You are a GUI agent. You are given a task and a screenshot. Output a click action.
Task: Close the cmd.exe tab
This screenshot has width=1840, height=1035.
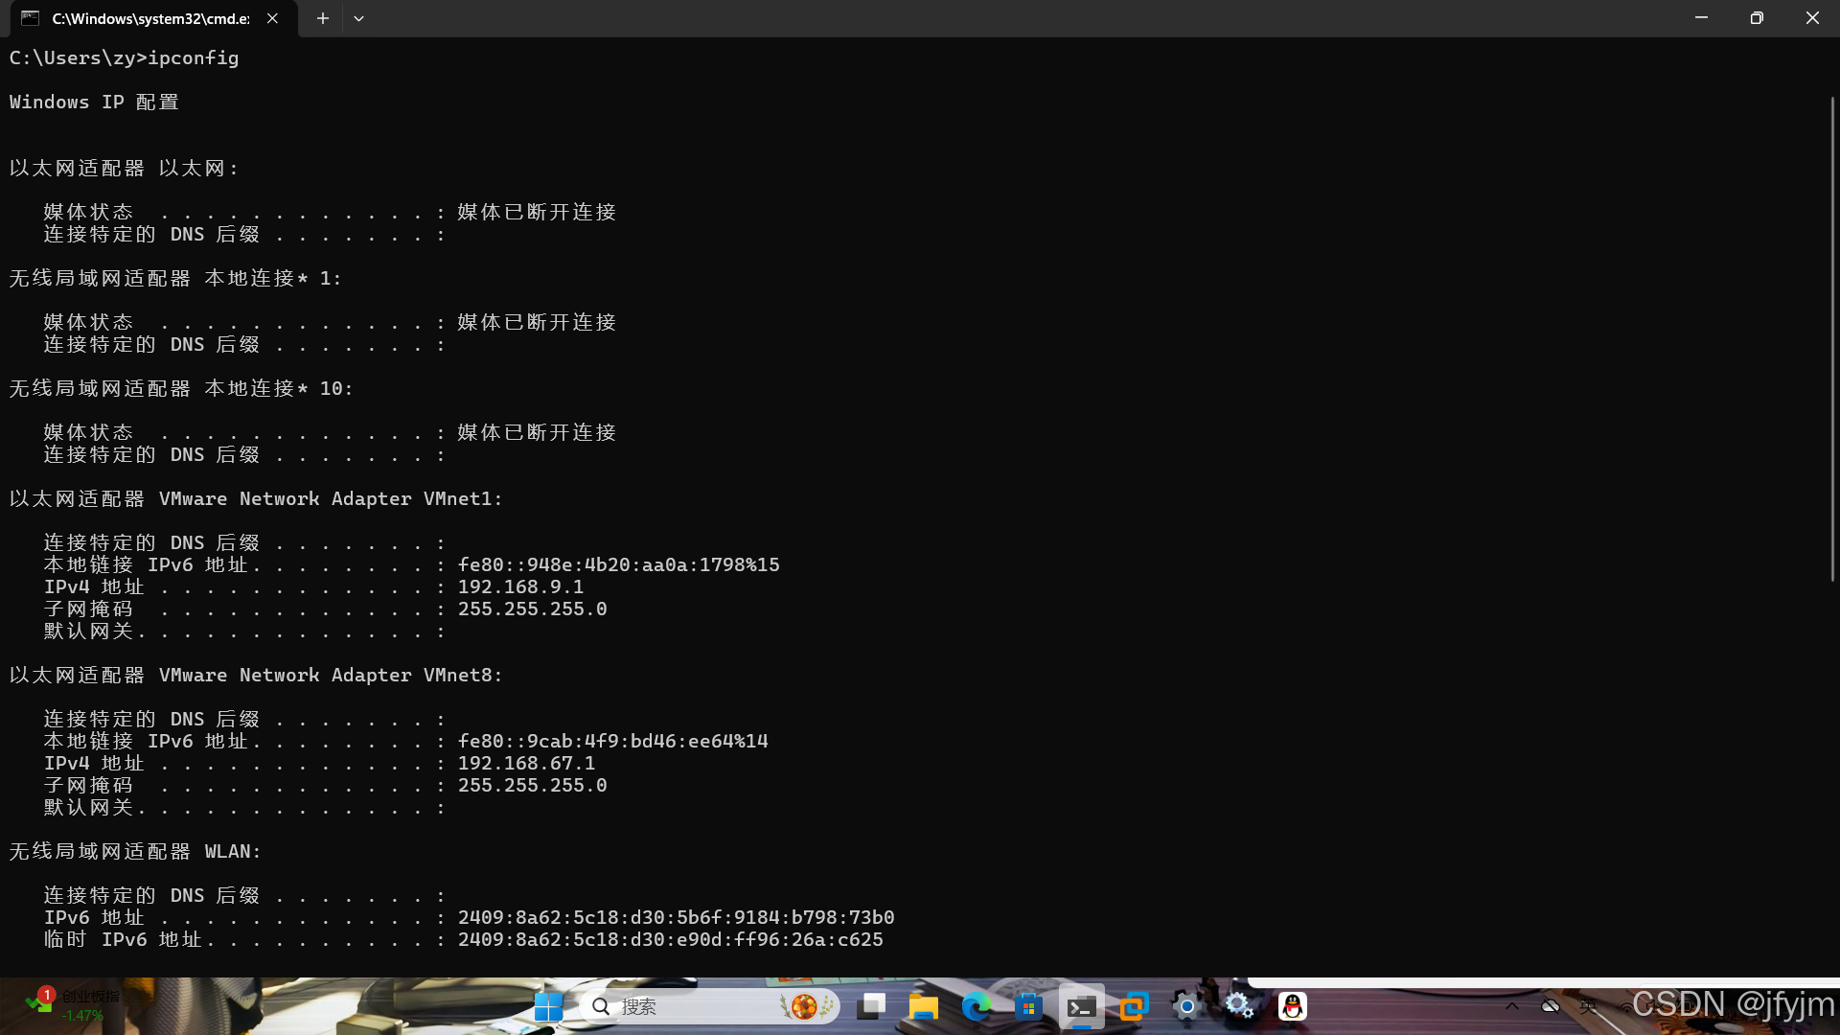[x=273, y=18]
